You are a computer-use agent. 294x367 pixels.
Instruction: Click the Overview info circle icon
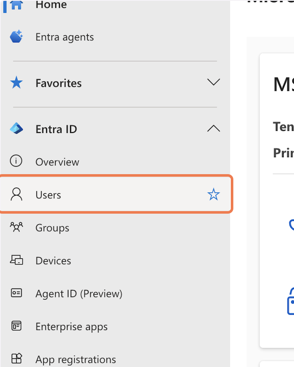pos(16,161)
